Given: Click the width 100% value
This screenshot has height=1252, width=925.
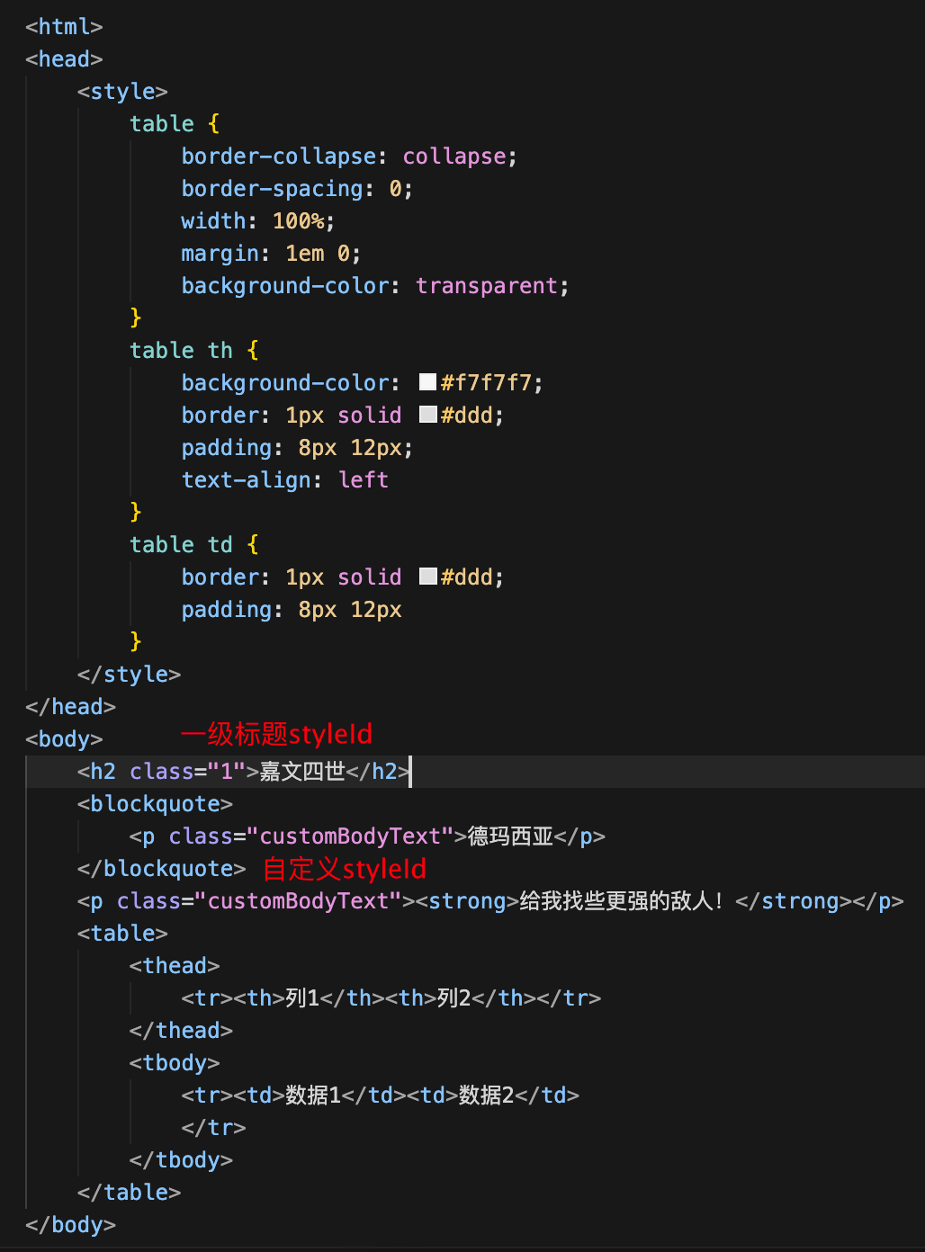Looking at the screenshot, I should click(301, 220).
